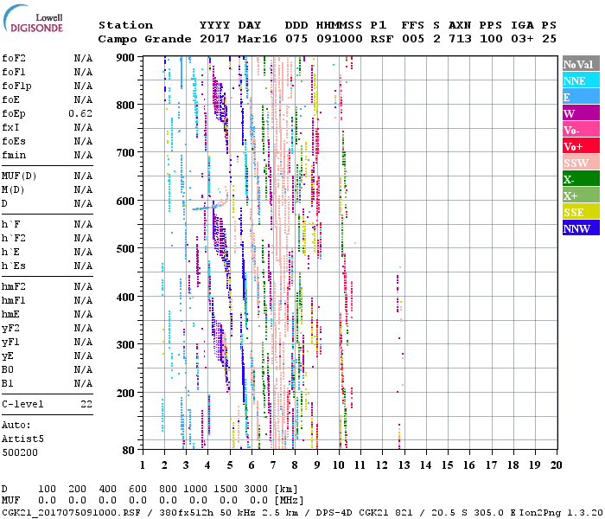
Task: Click the P1 value RSF
Action: click(382, 39)
